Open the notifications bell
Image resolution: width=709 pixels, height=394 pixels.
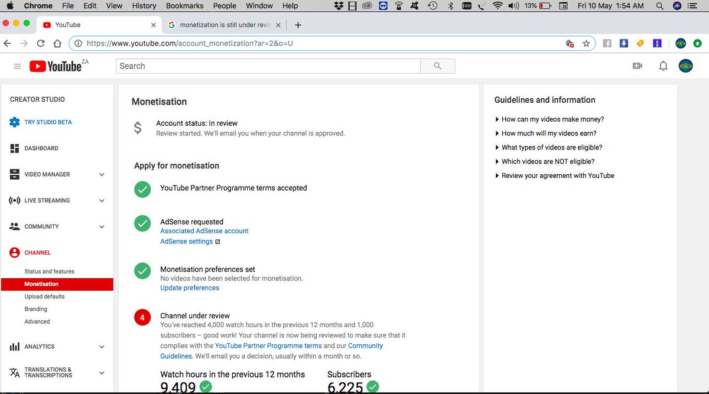click(x=663, y=66)
